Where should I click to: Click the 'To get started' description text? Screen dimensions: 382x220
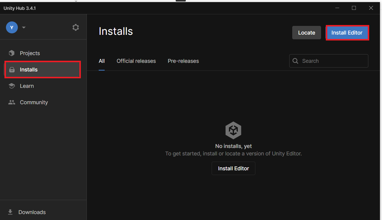pyautogui.click(x=233, y=154)
